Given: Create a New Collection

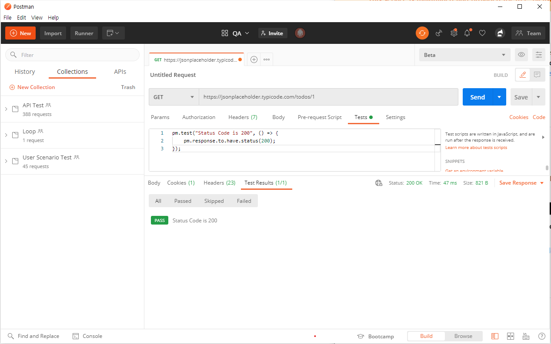Looking at the screenshot, I should [x=32, y=87].
